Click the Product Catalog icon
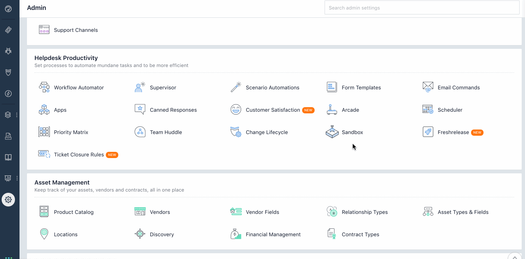This screenshot has height=259, width=525. [x=44, y=212]
